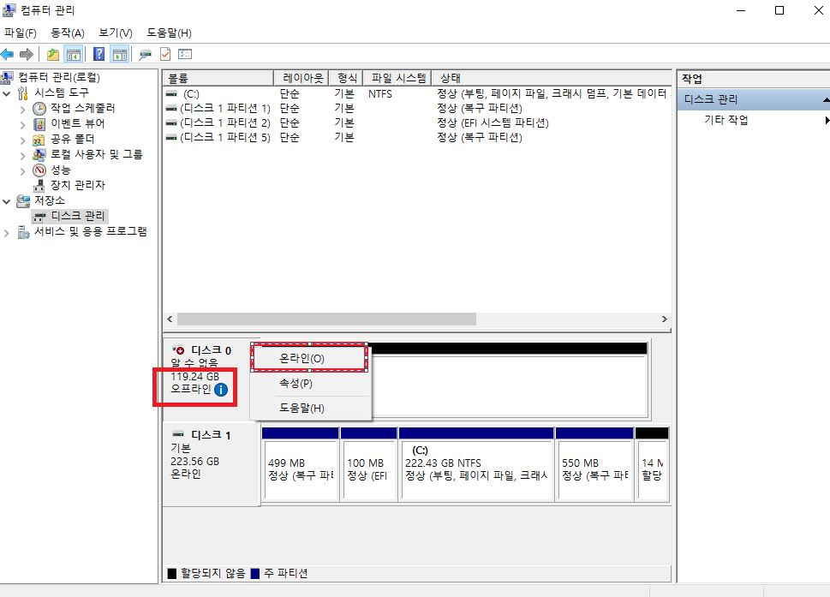This screenshot has width=830, height=597.
Task: Select 장치 관리자 in the tree
Action: (78, 185)
